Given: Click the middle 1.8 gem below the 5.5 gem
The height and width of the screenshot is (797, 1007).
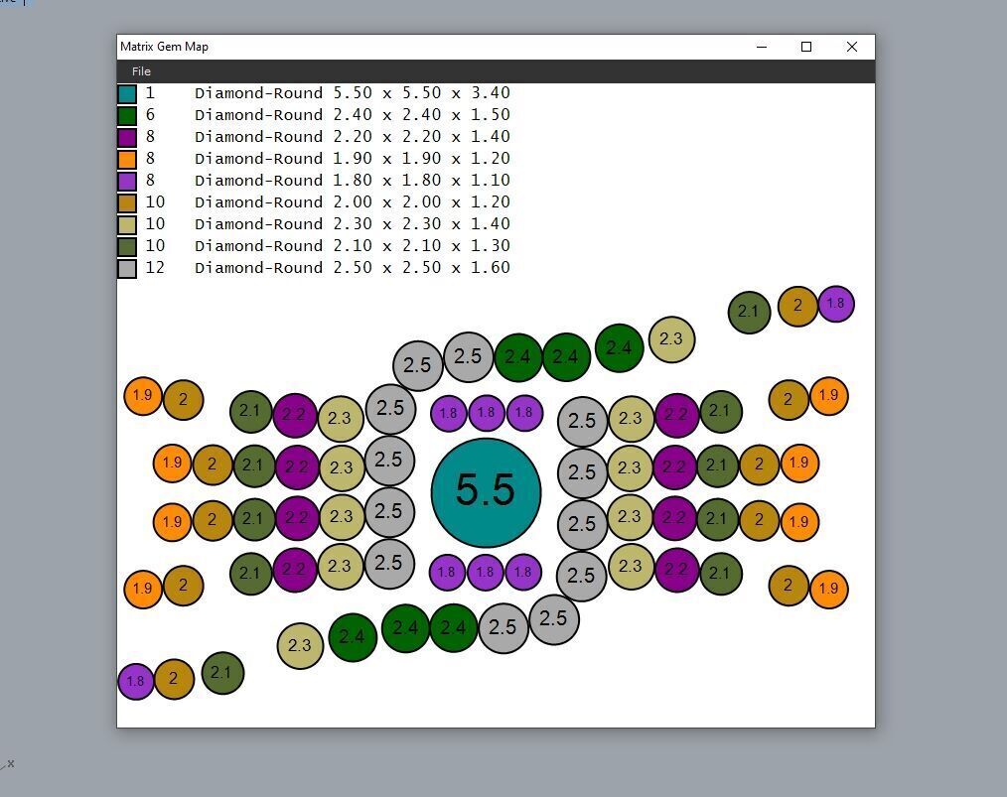Looking at the screenshot, I should (485, 572).
